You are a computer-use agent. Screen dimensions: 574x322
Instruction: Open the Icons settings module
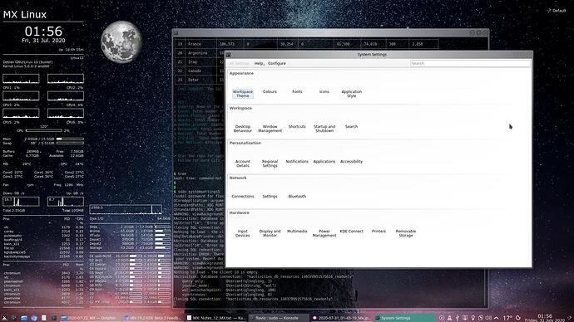[324, 91]
